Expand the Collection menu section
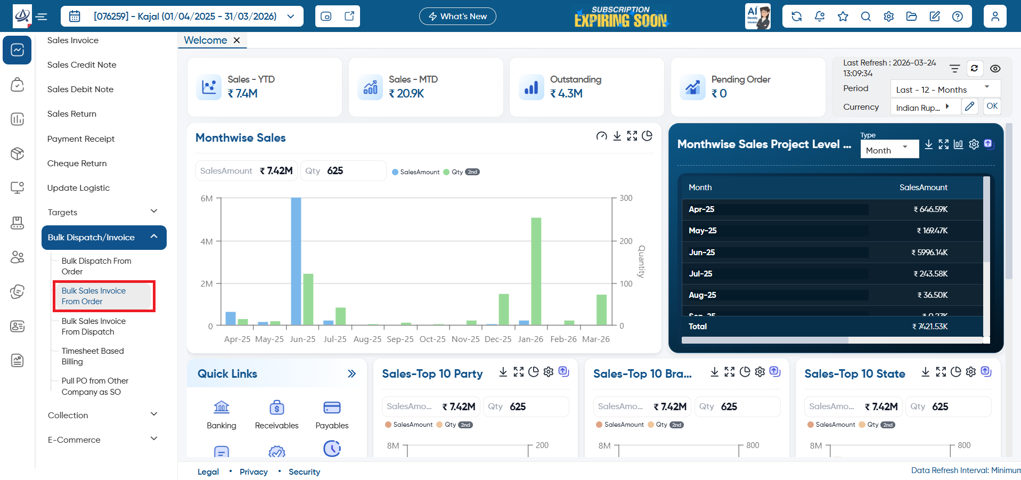 (101, 416)
